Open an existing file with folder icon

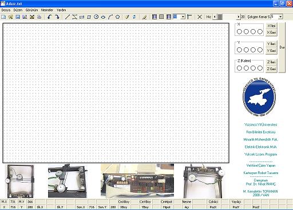click(x=11, y=17)
